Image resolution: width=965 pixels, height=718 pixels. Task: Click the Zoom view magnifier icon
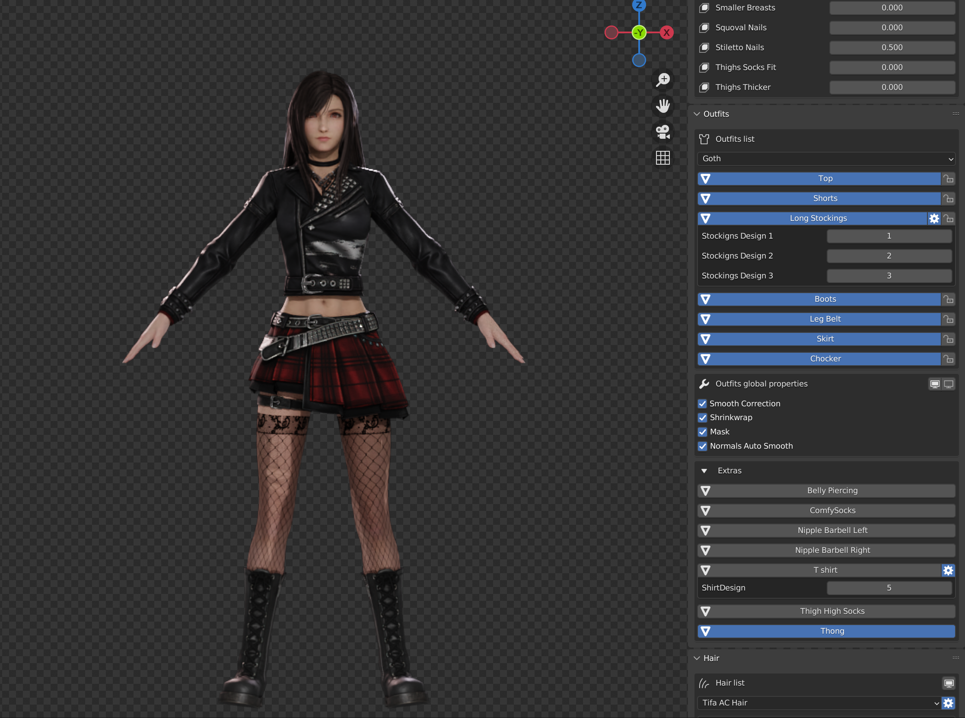[662, 80]
